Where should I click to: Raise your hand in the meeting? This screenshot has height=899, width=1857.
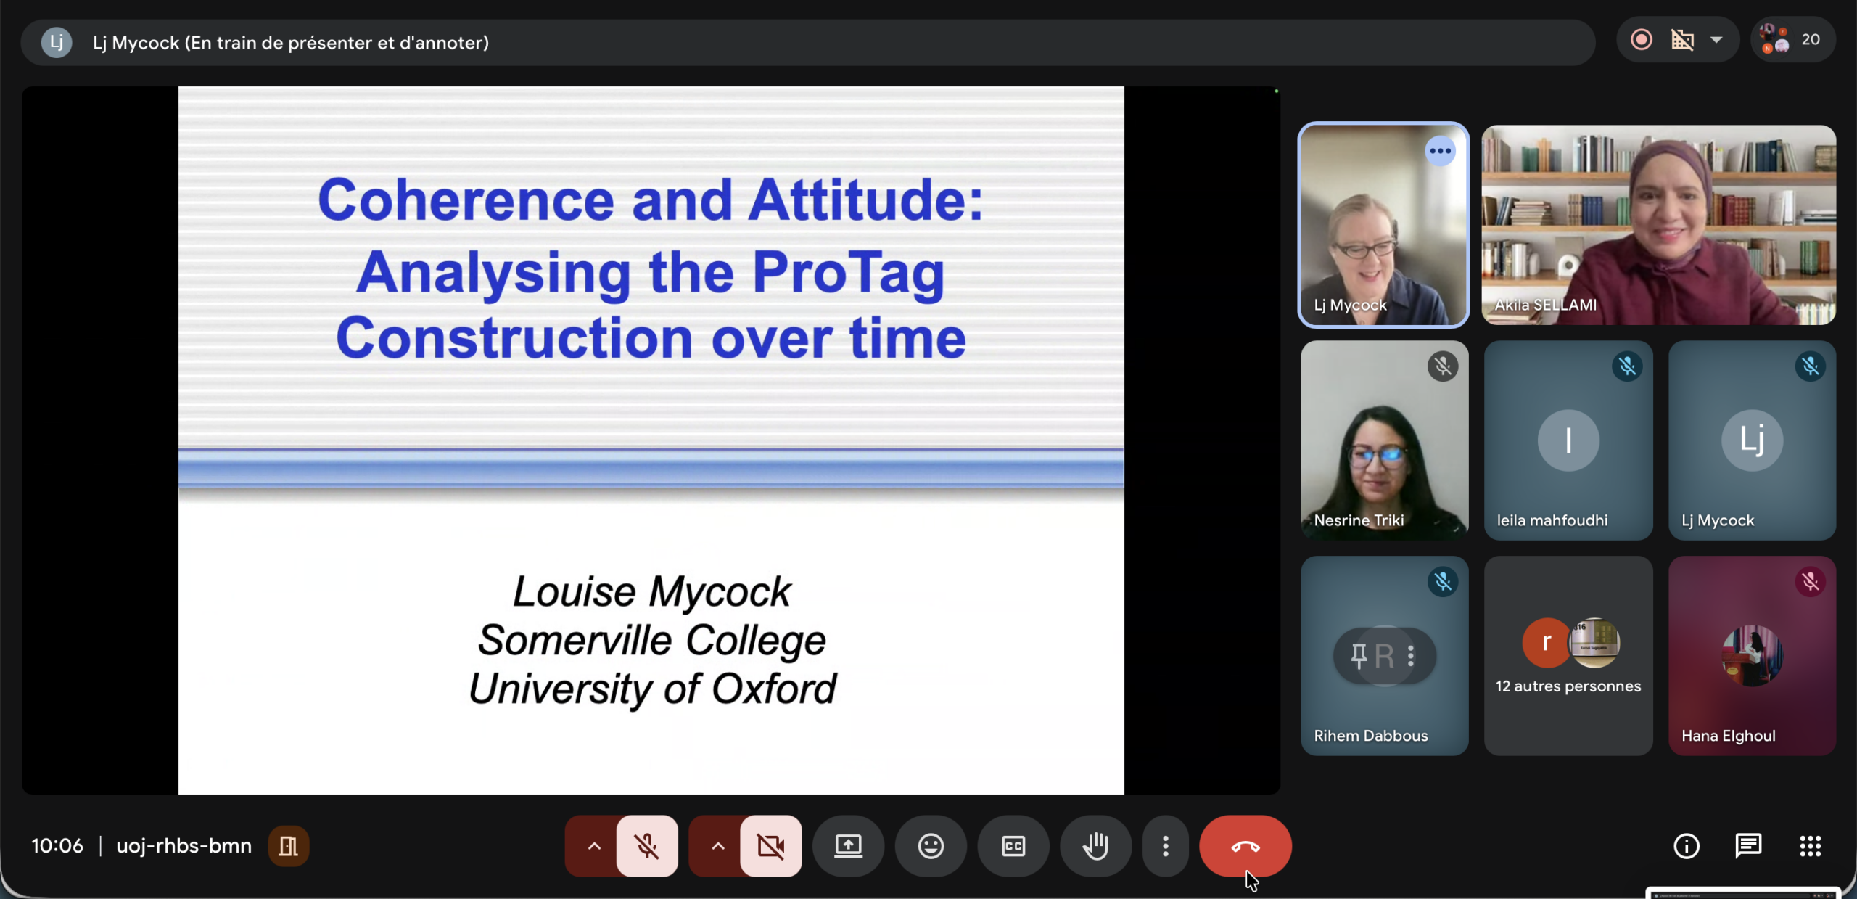pos(1095,845)
